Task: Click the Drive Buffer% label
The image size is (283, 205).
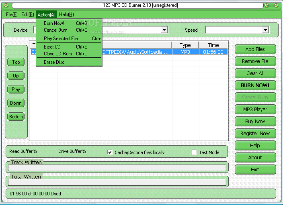Action: [x=73, y=151]
